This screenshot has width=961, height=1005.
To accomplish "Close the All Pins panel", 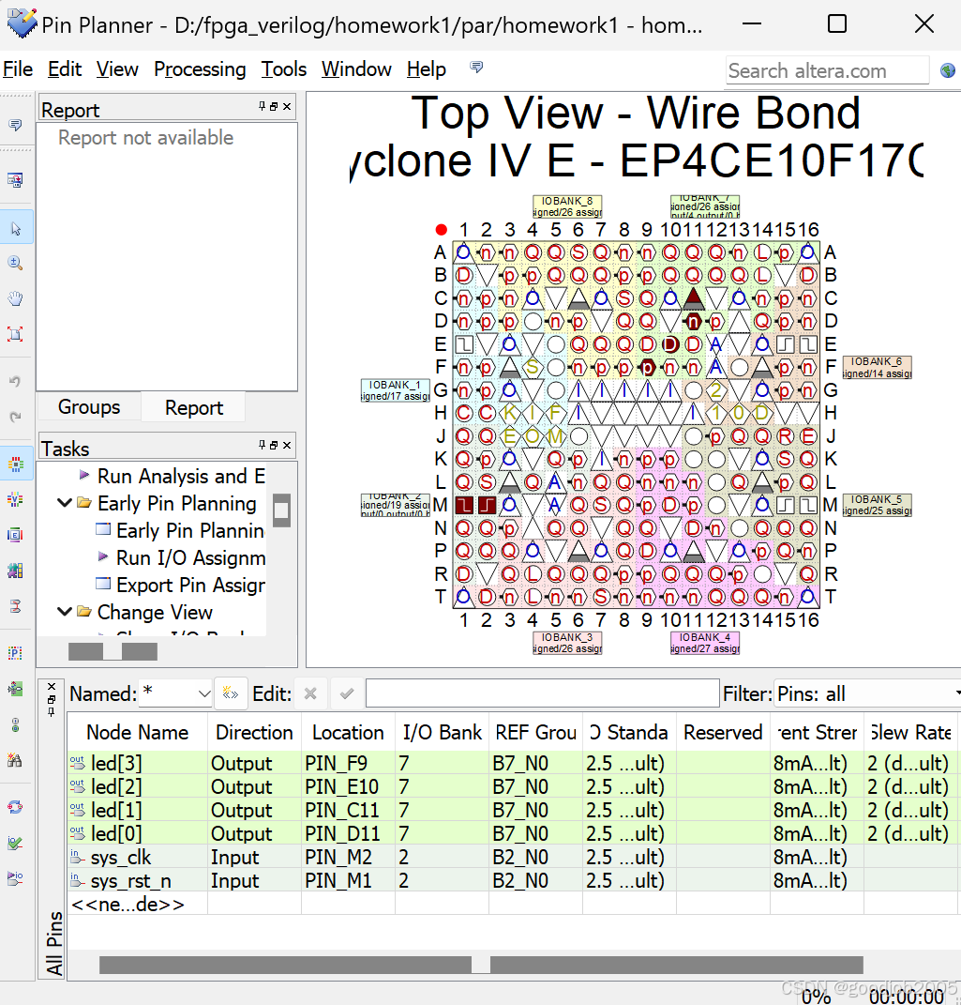I will (52, 687).
